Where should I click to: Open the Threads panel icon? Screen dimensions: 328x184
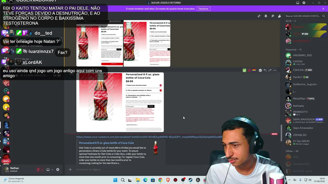click(x=259, y=16)
